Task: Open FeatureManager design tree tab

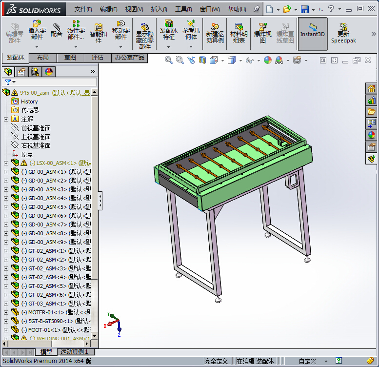Action: (x=8, y=72)
